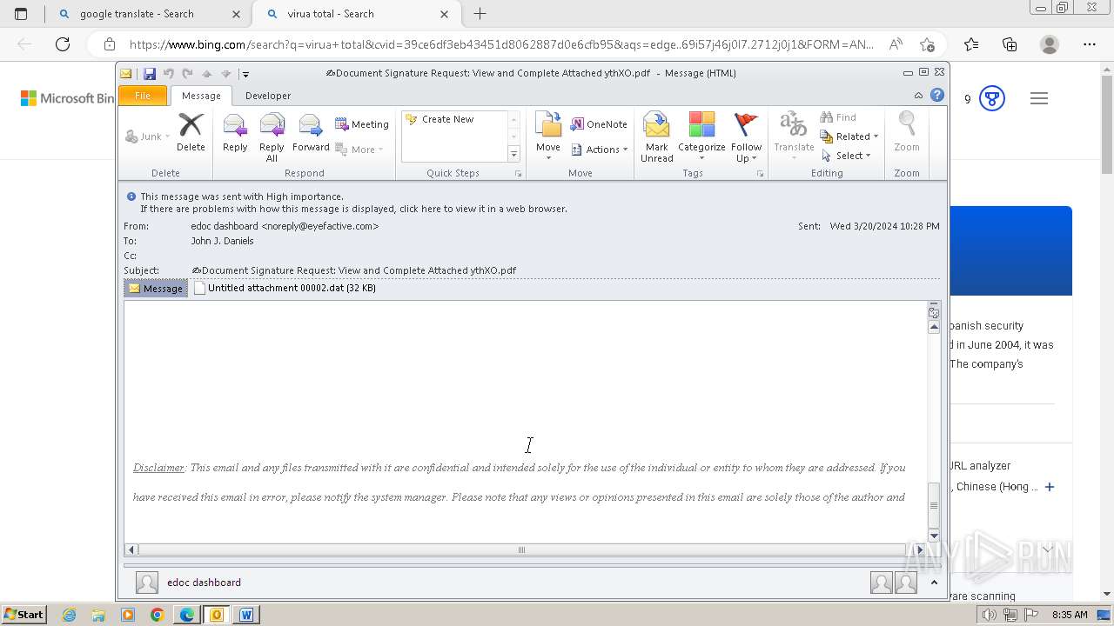Show the Message body tab
1114x626 pixels.
(x=156, y=288)
